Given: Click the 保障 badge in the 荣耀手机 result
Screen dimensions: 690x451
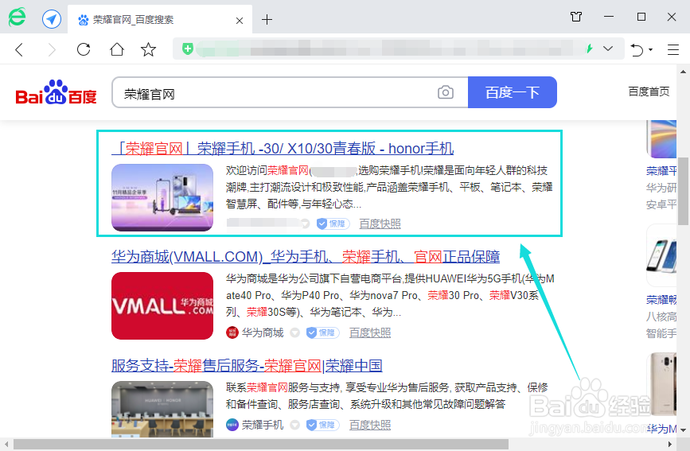Looking at the screenshot, I should (x=323, y=425).
